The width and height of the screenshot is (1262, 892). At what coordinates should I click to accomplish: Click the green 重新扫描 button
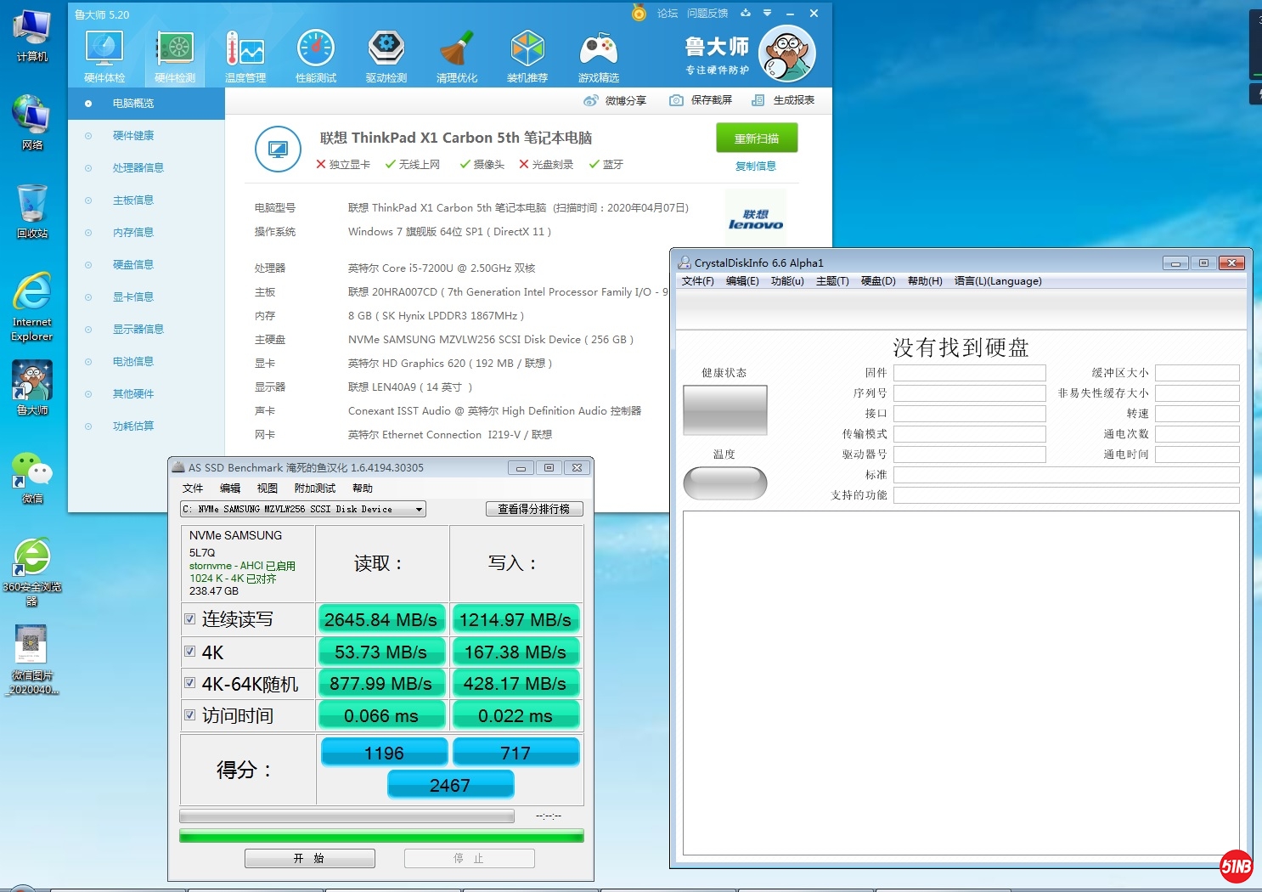(756, 138)
